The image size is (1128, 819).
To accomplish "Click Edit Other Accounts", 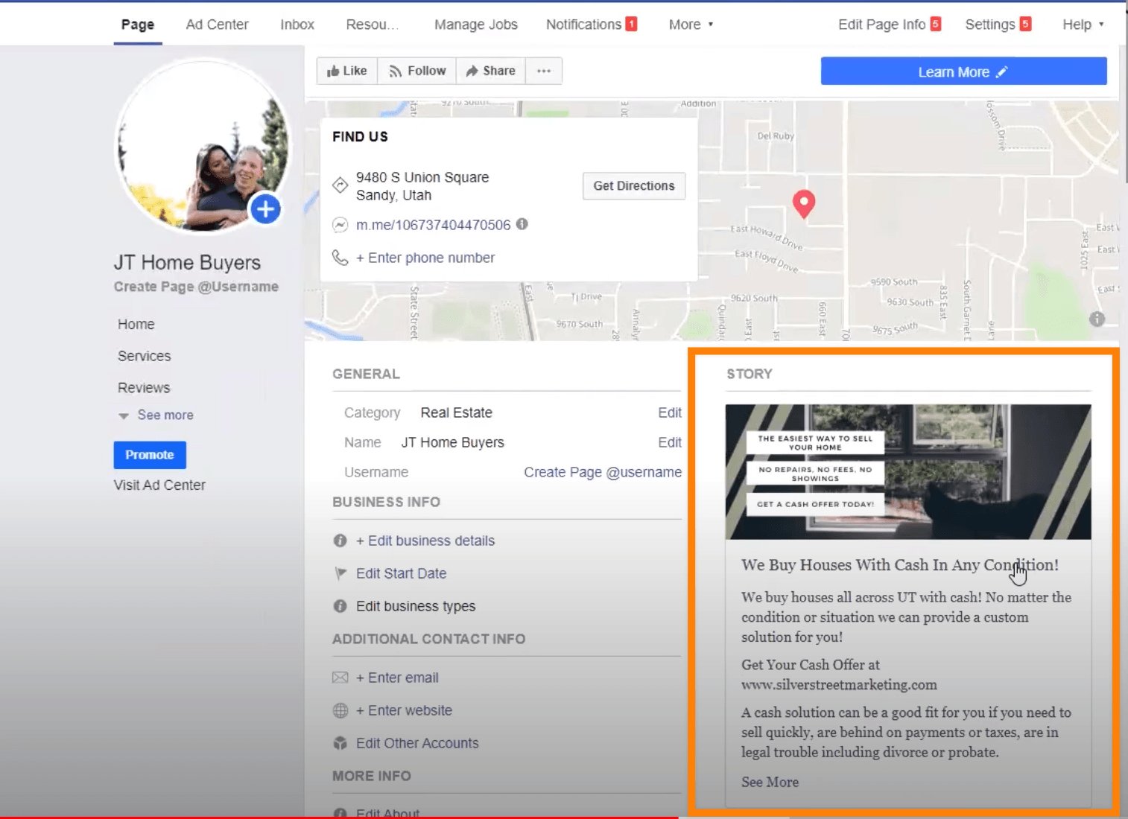I will click(417, 743).
